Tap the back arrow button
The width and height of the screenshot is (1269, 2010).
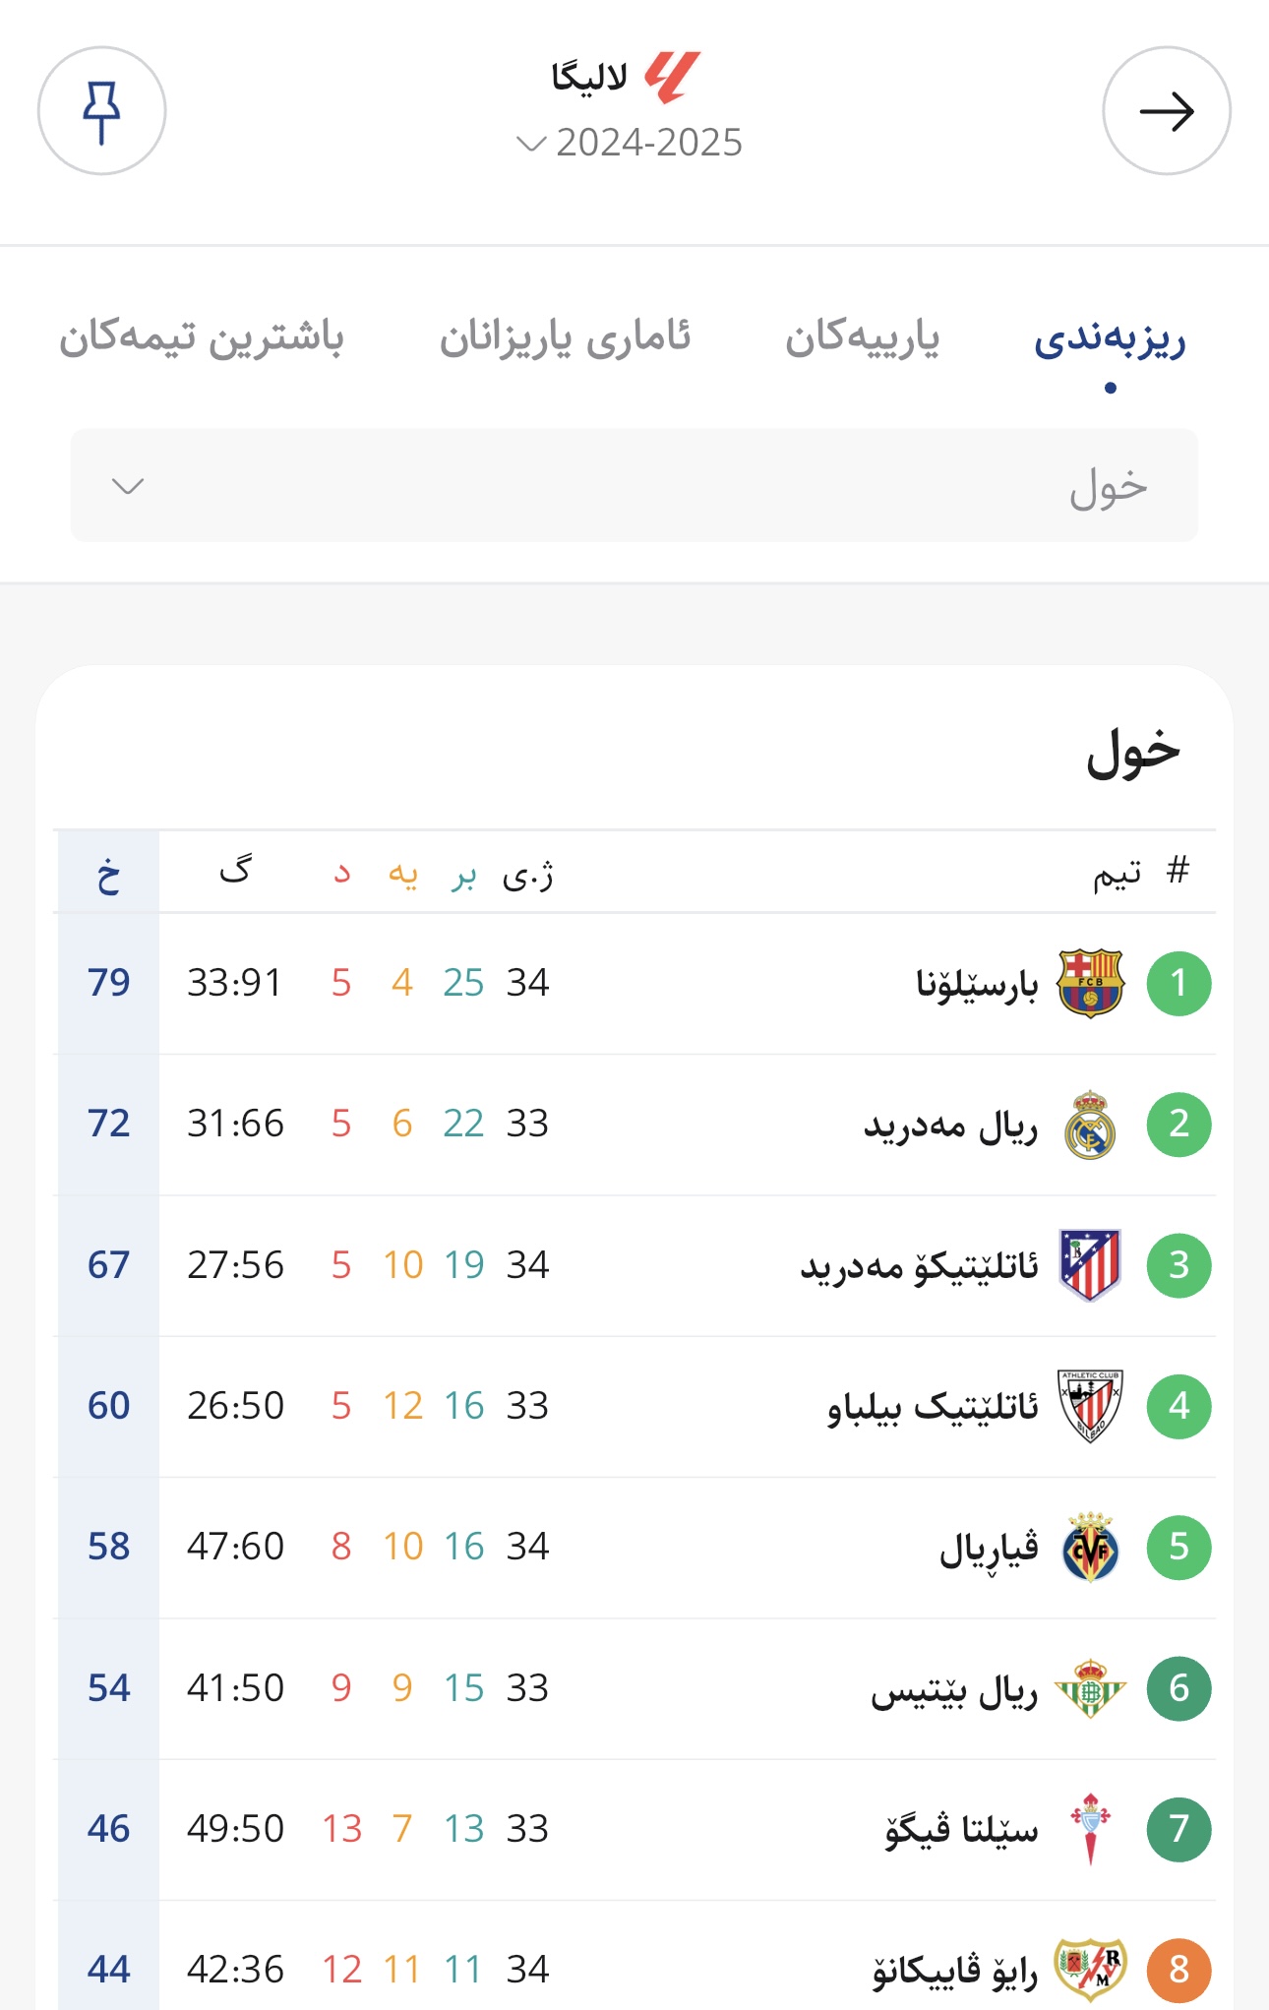(1167, 111)
